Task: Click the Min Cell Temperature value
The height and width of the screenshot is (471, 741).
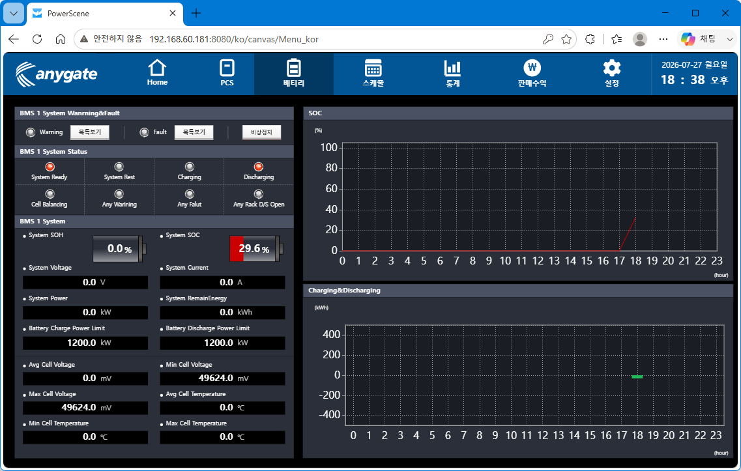Action: [85, 437]
